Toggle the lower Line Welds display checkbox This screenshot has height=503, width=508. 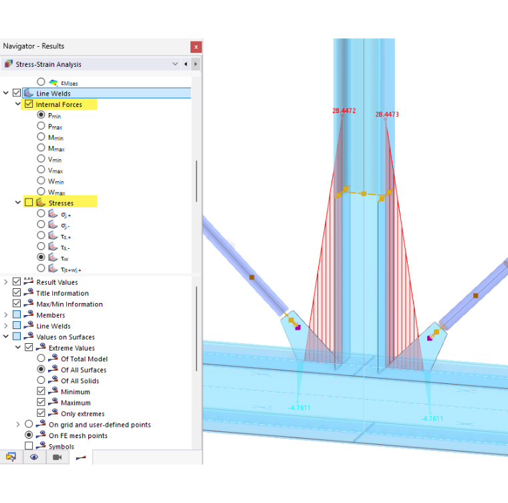pyautogui.click(x=17, y=325)
